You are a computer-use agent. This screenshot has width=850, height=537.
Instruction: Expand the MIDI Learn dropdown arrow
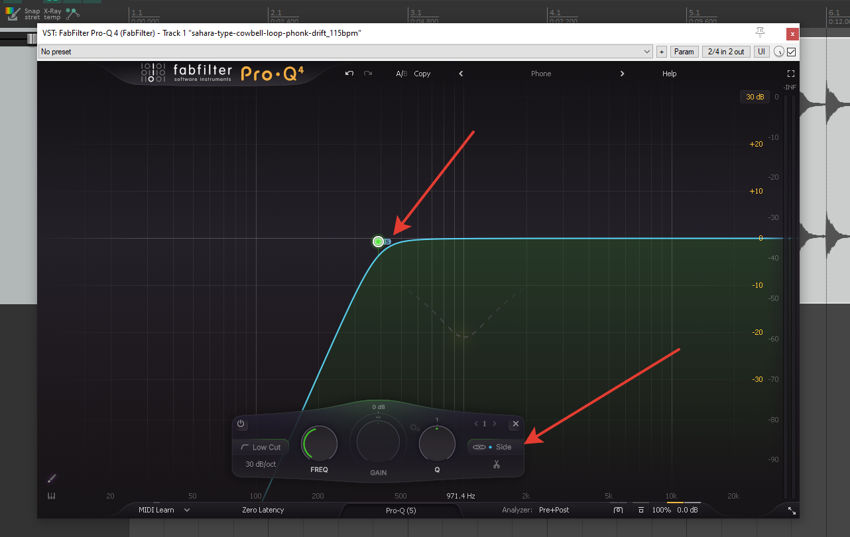[187, 510]
